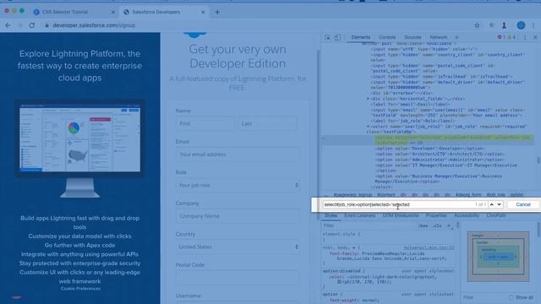The height and width of the screenshot is (304, 541).
Task: Bookmark this page with the star icon
Action: (477, 25)
